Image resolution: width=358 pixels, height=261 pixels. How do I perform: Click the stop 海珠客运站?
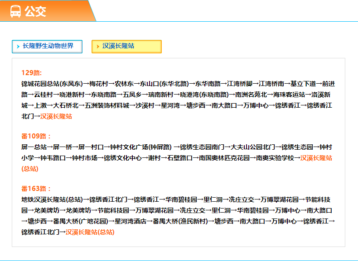coord(289,95)
